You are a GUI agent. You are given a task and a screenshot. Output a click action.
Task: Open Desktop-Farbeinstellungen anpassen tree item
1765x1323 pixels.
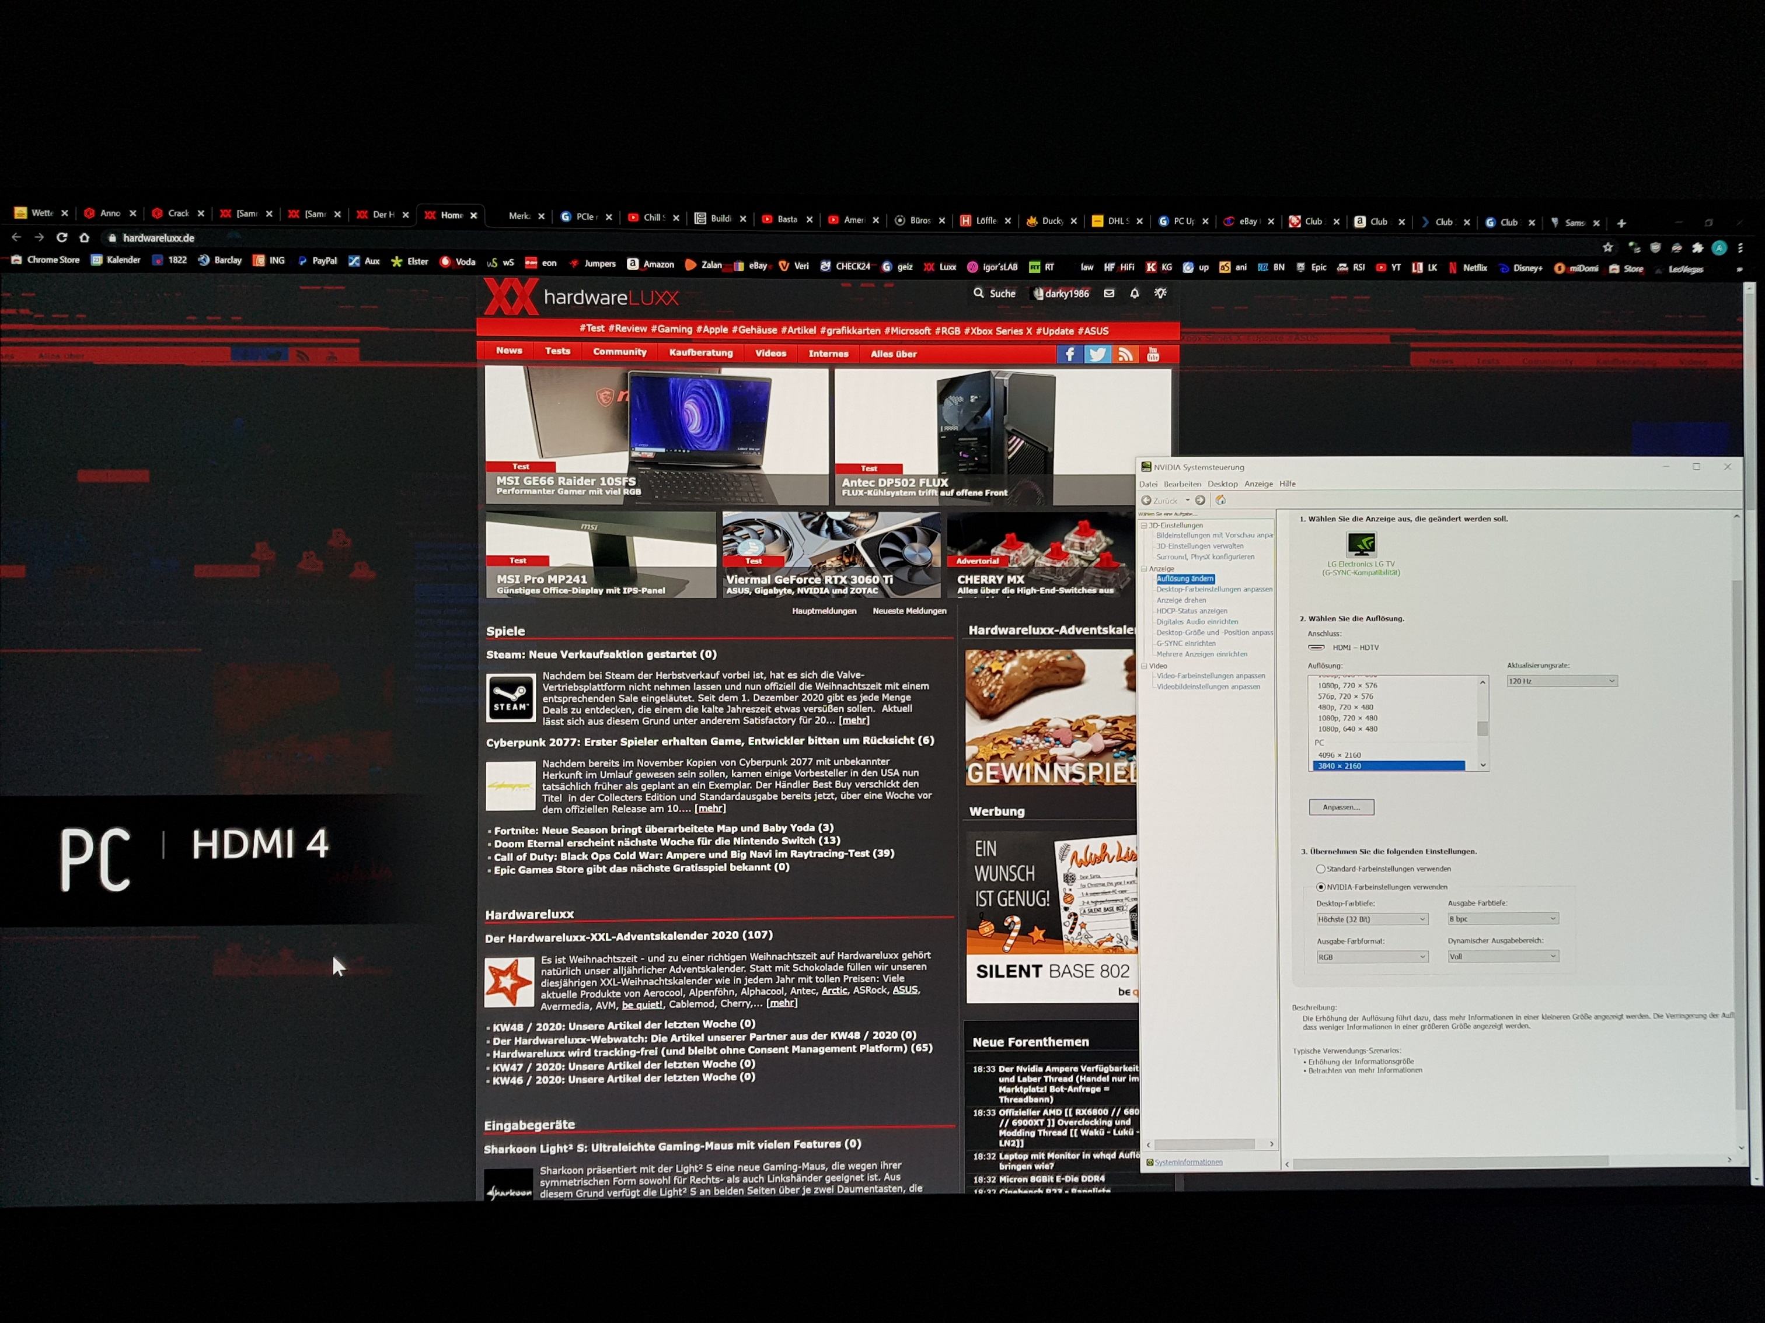click(1213, 589)
